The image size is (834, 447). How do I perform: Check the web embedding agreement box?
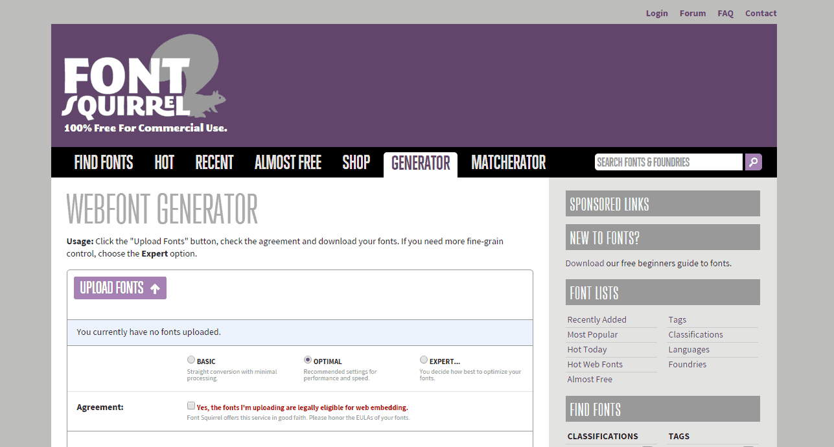point(191,406)
